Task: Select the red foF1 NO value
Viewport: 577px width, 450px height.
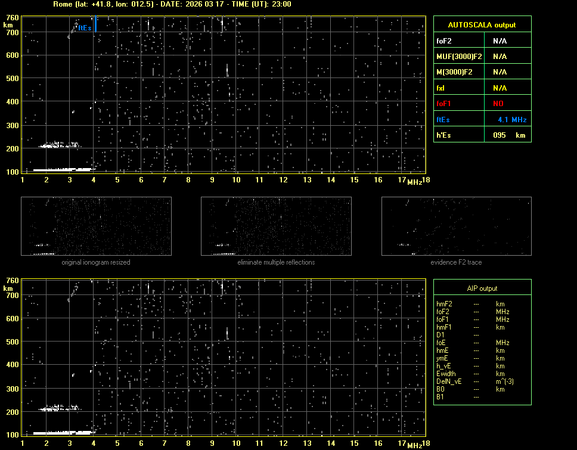Action: pyautogui.click(x=498, y=104)
